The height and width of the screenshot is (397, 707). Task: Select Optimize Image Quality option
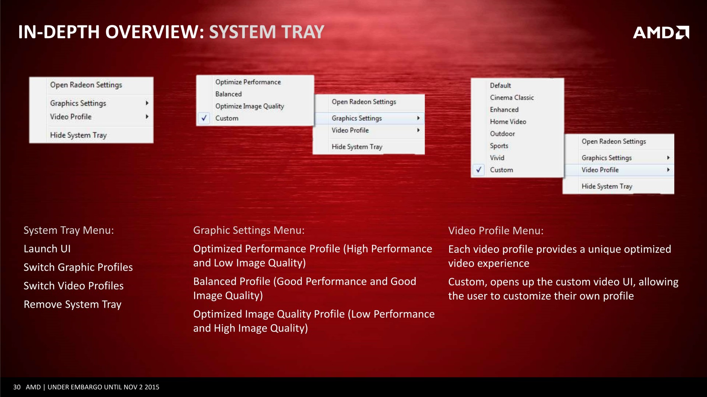tap(250, 106)
